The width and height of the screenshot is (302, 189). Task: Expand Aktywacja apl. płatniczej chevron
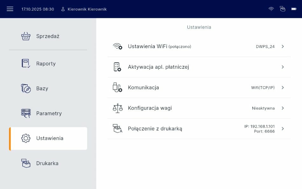pyautogui.click(x=283, y=67)
